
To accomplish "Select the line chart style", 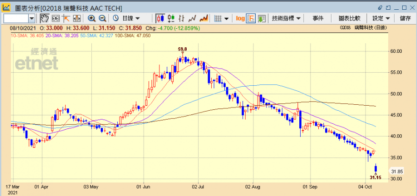I will [x=193, y=18].
